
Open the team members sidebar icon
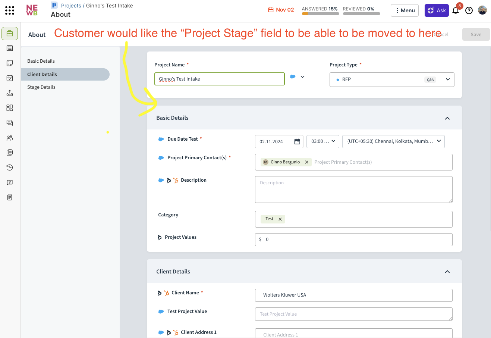tap(10, 138)
